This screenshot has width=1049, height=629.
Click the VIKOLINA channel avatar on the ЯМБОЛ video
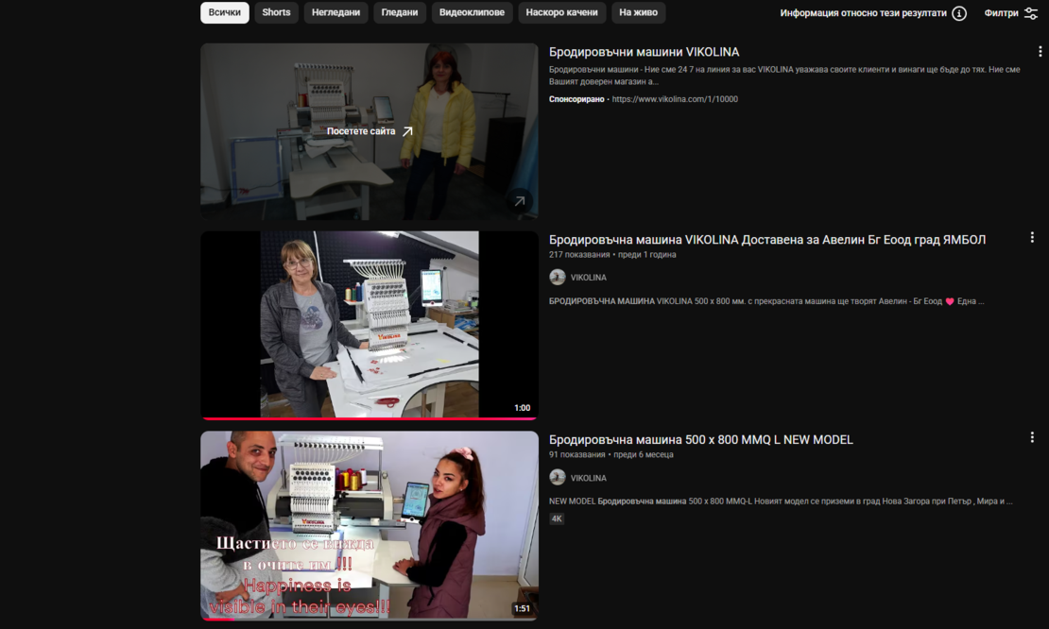(558, 277)
